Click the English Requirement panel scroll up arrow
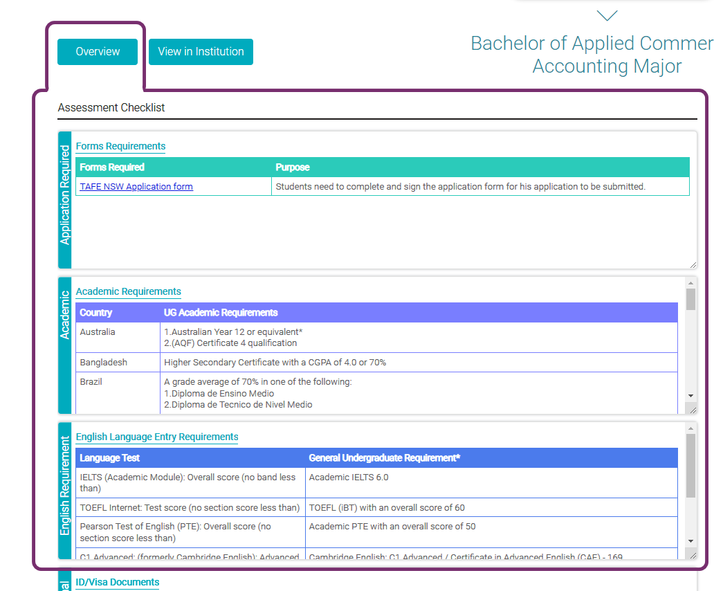714x591 pixels. click(x=690, y=428)
